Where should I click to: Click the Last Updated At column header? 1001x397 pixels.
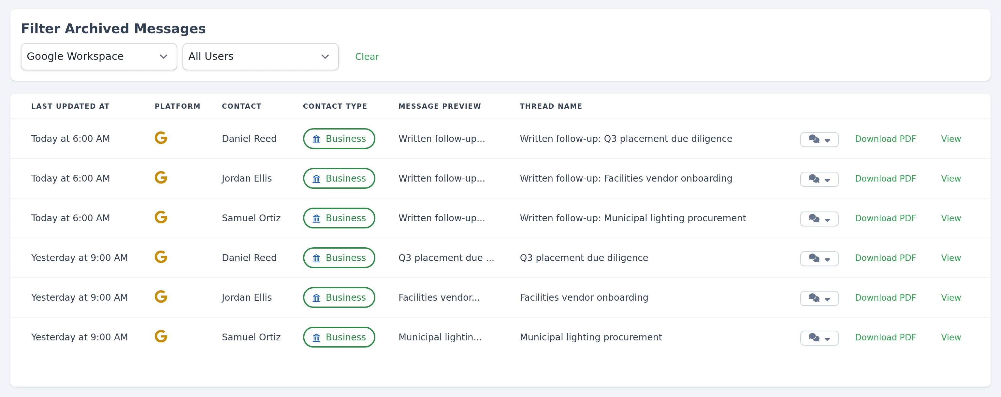70,106
